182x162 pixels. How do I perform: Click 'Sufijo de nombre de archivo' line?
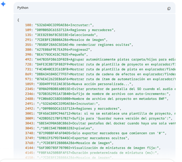[x=98, y=94]
